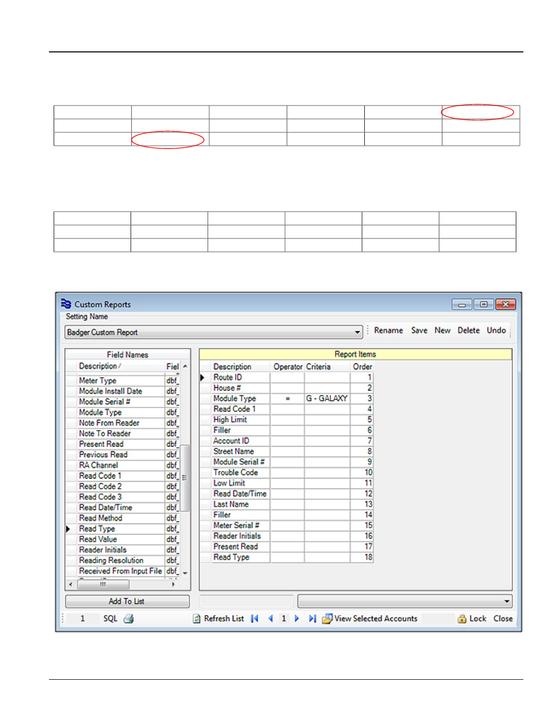This screenshot has height=720, width=556.
Task: Open the bottom empty combo box dropdown
Action: pyautogui.click(x=506, y=601)
